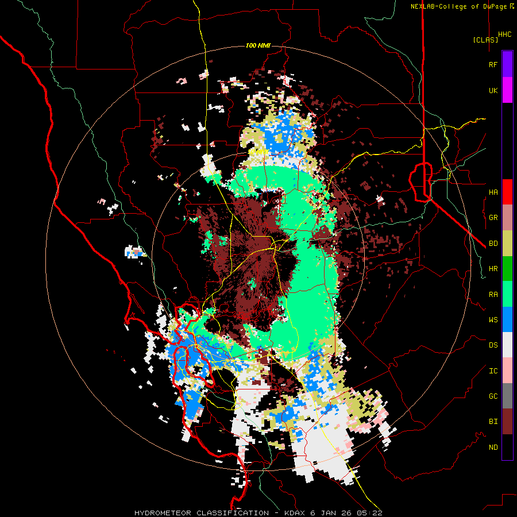Click the 'RF' legend label
The width and height of the screenshot is (517, 517).
(493, 64)
